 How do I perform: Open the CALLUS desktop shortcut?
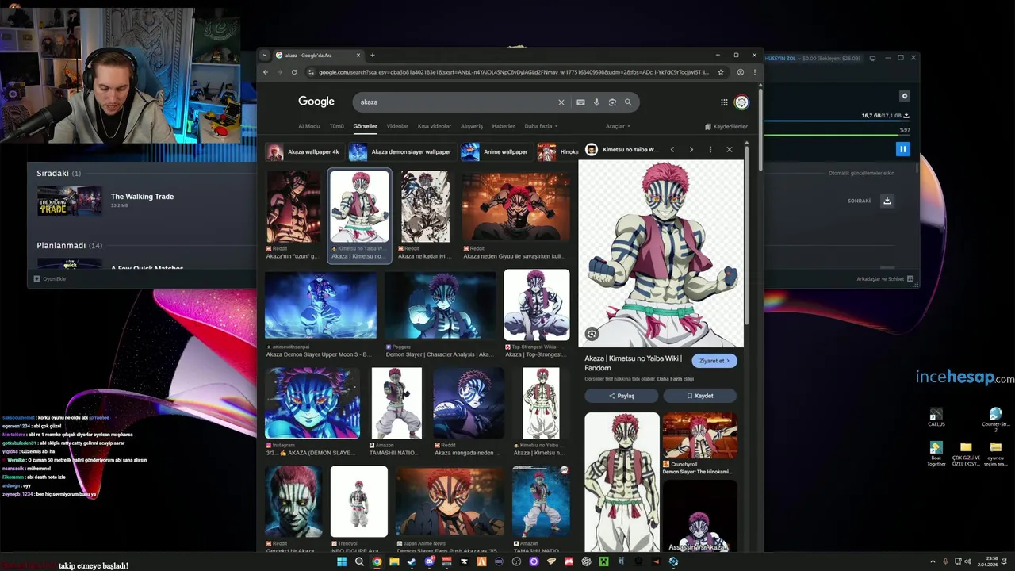click(x=936, y=417)
